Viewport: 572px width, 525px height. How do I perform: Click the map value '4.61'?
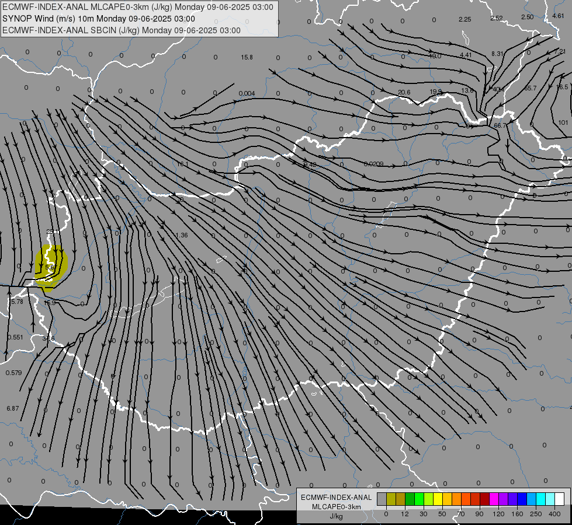pos(558,16)
